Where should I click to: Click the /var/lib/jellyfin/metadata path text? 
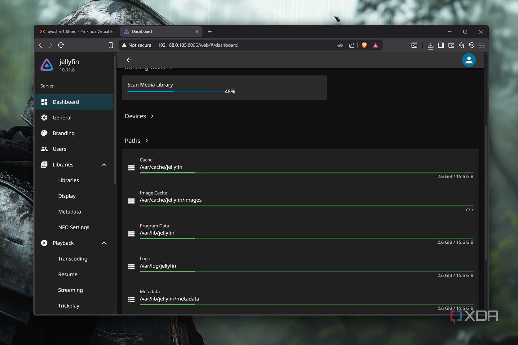pyautogui.click(x=169, y=299)
